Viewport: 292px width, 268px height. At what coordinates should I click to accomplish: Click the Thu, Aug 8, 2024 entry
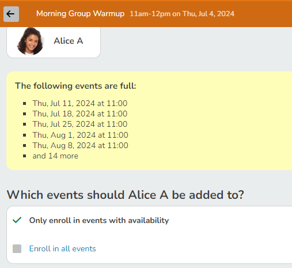(x=80, y=145)
